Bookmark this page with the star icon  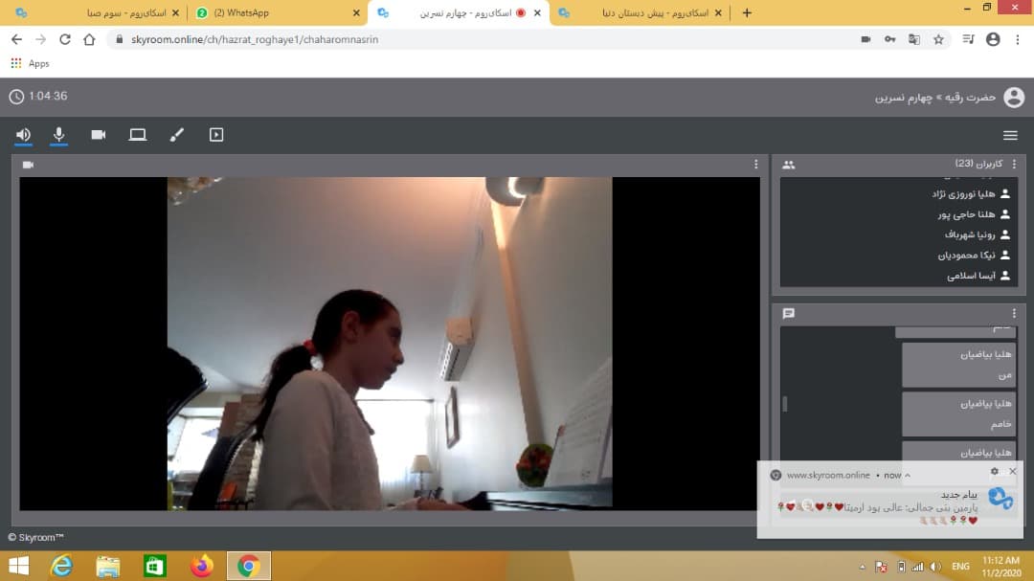point(939,39)
